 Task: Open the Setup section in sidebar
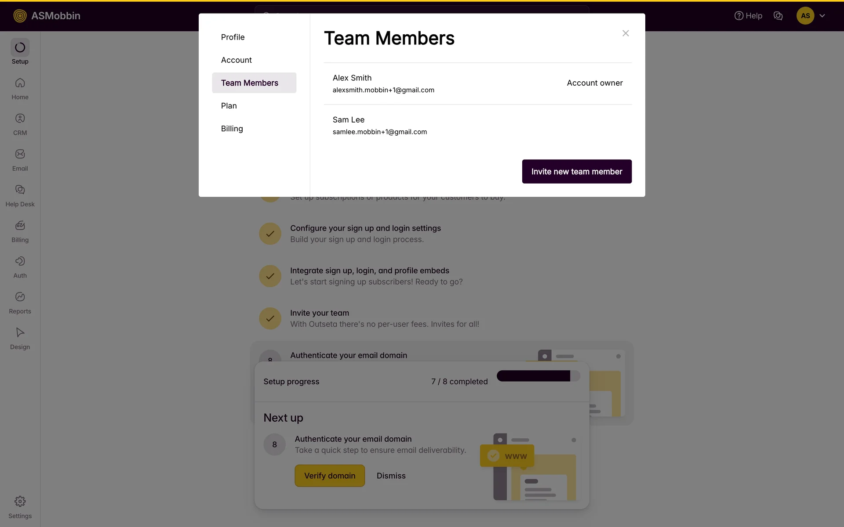point(20,52)
